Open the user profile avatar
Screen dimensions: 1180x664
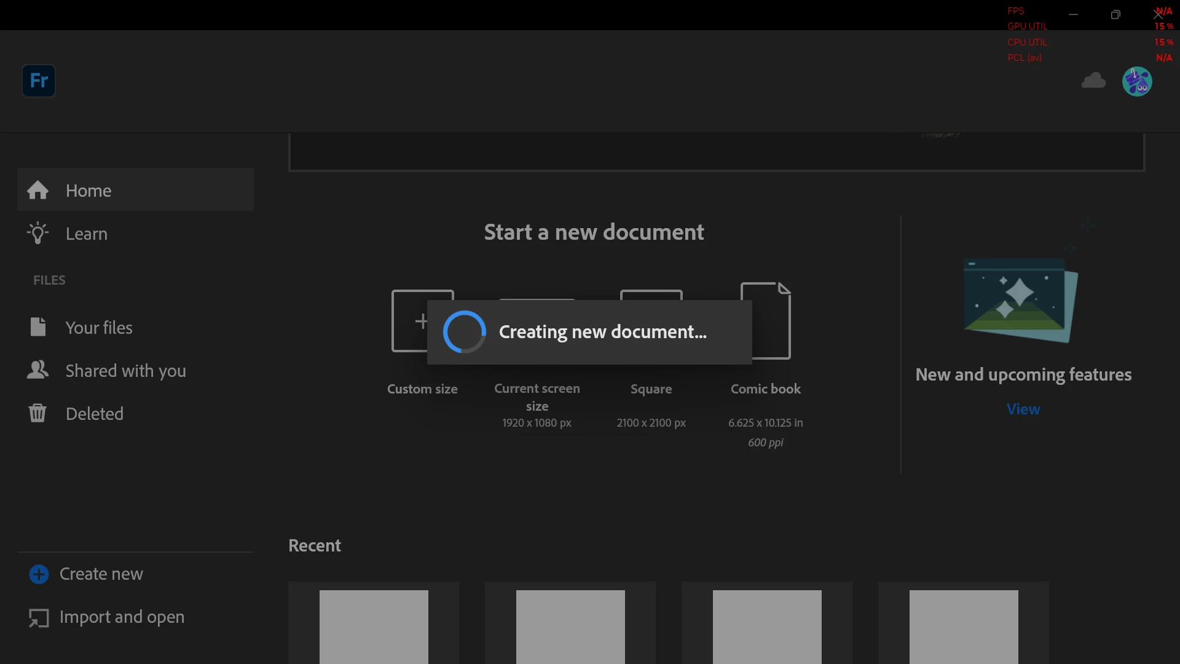click(1137, 81)
